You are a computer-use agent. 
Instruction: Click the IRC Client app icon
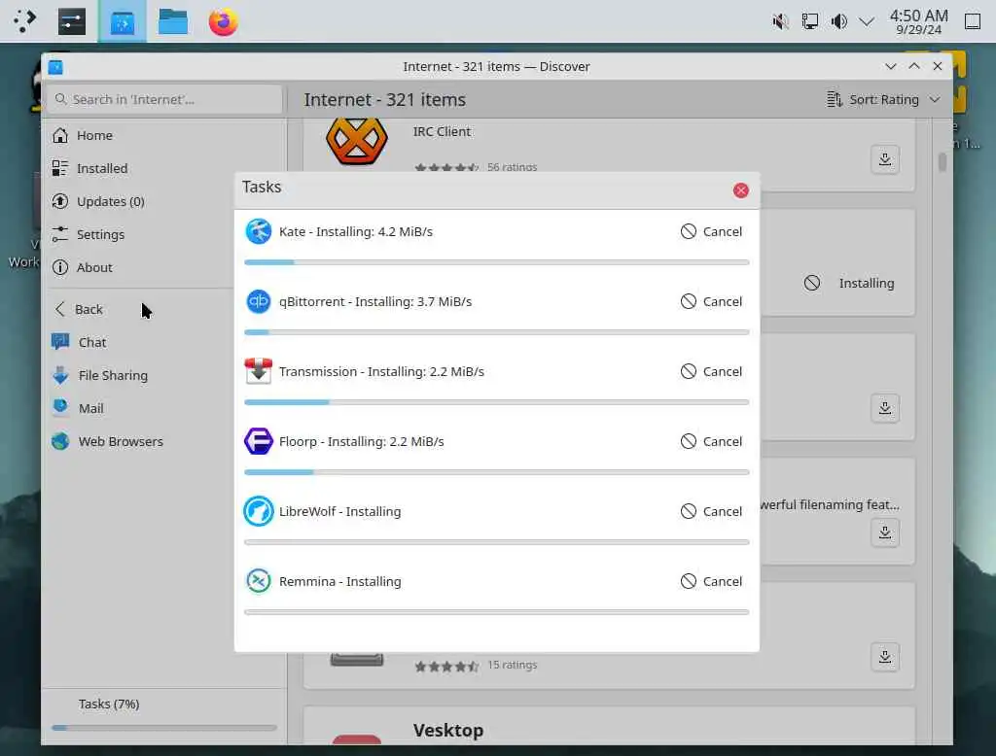point(356,141)
